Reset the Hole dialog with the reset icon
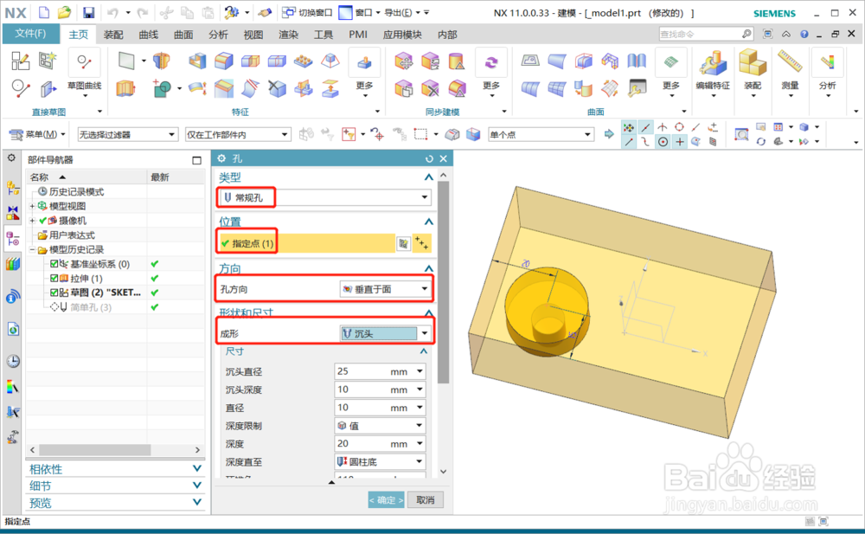Image resolution: width=865 pixels, height=534 pixels. [429, 159]
